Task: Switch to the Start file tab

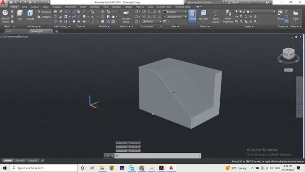Action: (x=9, y=31)
